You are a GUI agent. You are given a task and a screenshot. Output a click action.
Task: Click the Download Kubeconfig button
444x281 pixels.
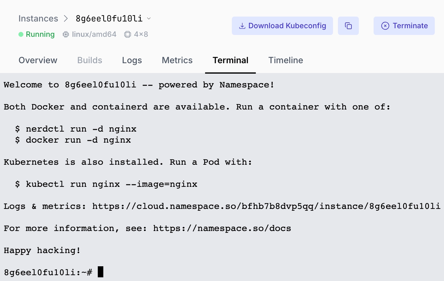(282, 26)
